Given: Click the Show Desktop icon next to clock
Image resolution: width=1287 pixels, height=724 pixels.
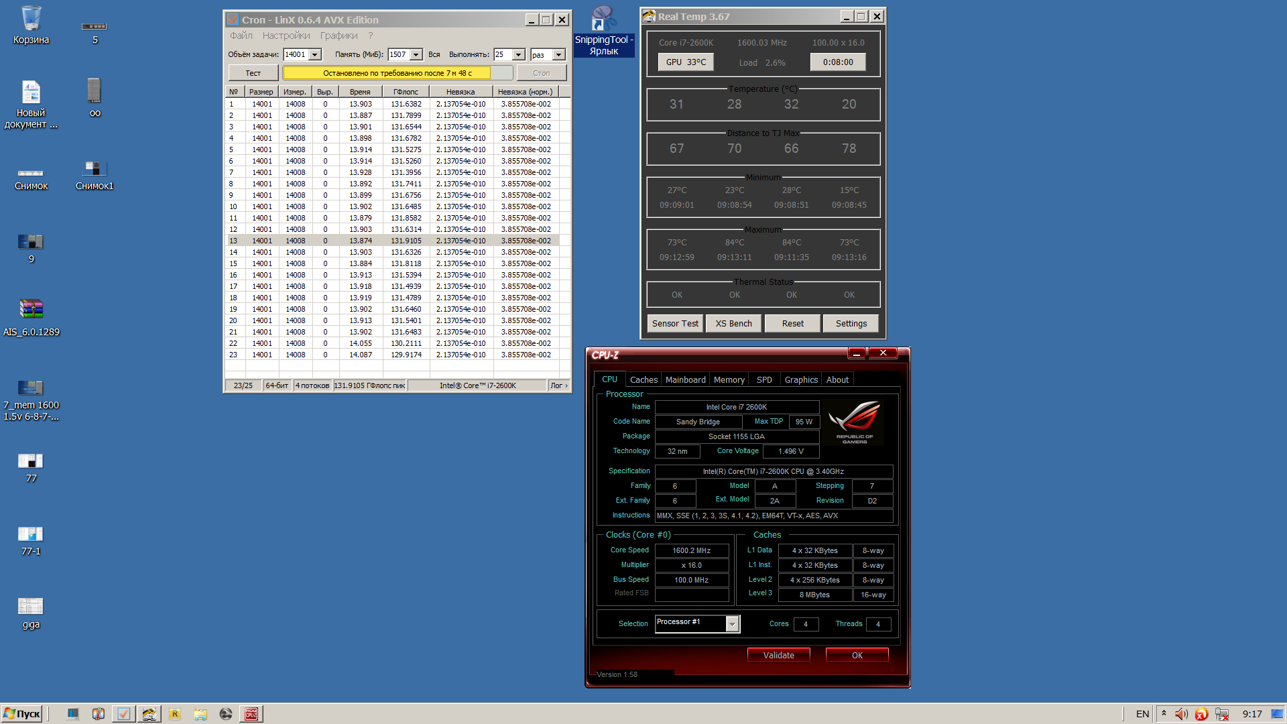Looking at the screenshot, I should 1278,714.
